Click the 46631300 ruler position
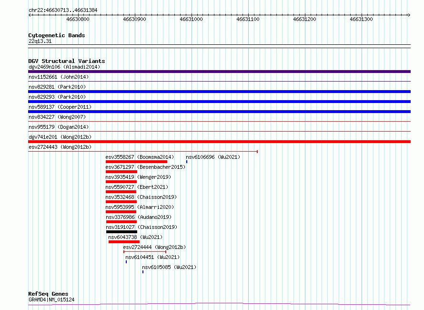424x310 pixels. point(361,19)
